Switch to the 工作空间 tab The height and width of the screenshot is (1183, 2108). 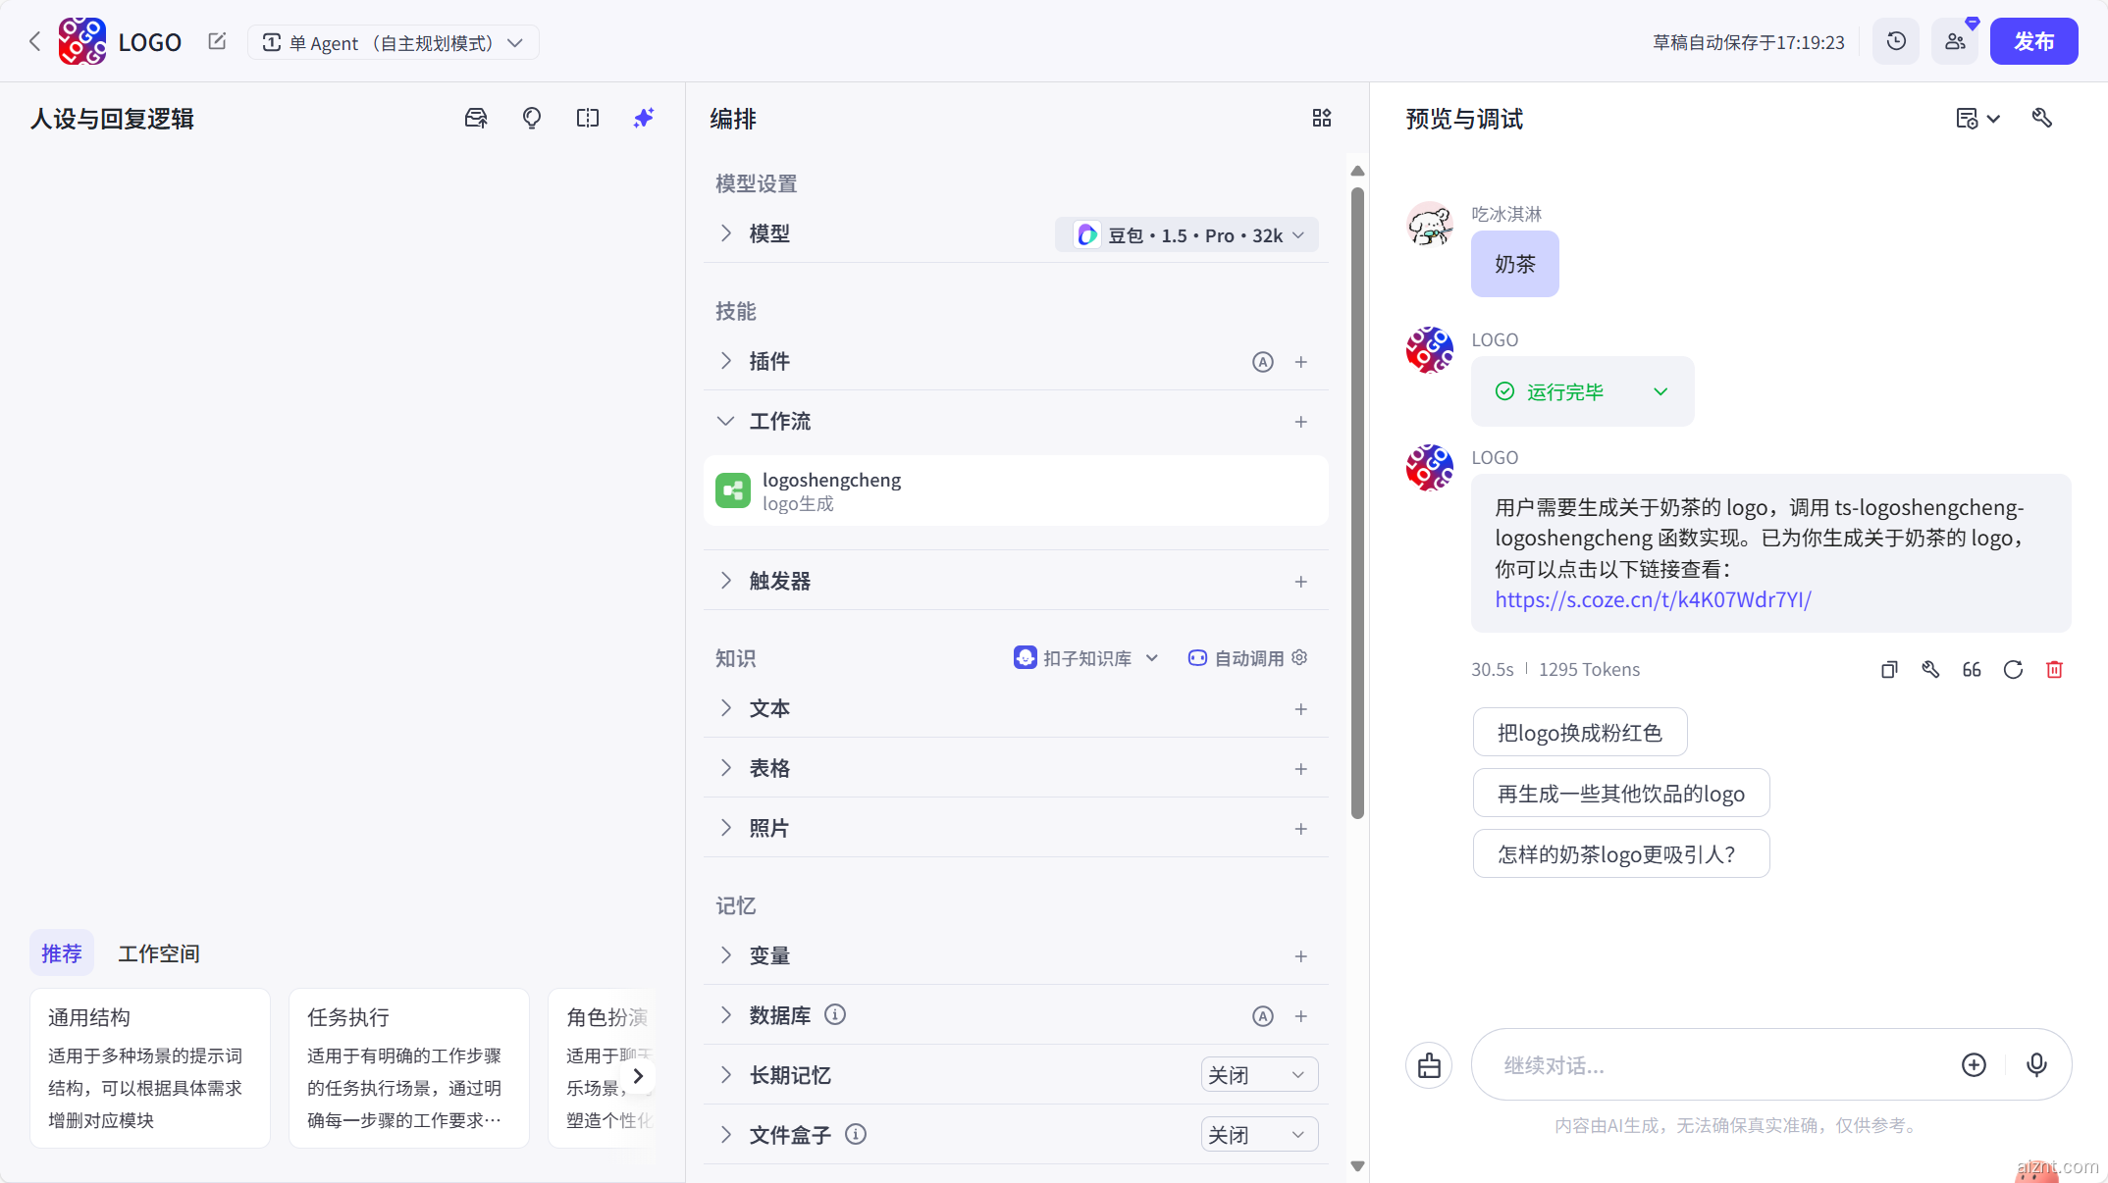pyautogui.click(x=159, y=953)
